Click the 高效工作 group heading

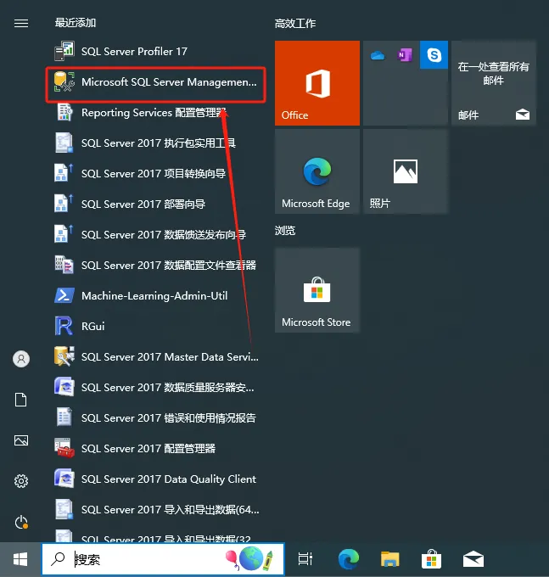tap(295, 24)
